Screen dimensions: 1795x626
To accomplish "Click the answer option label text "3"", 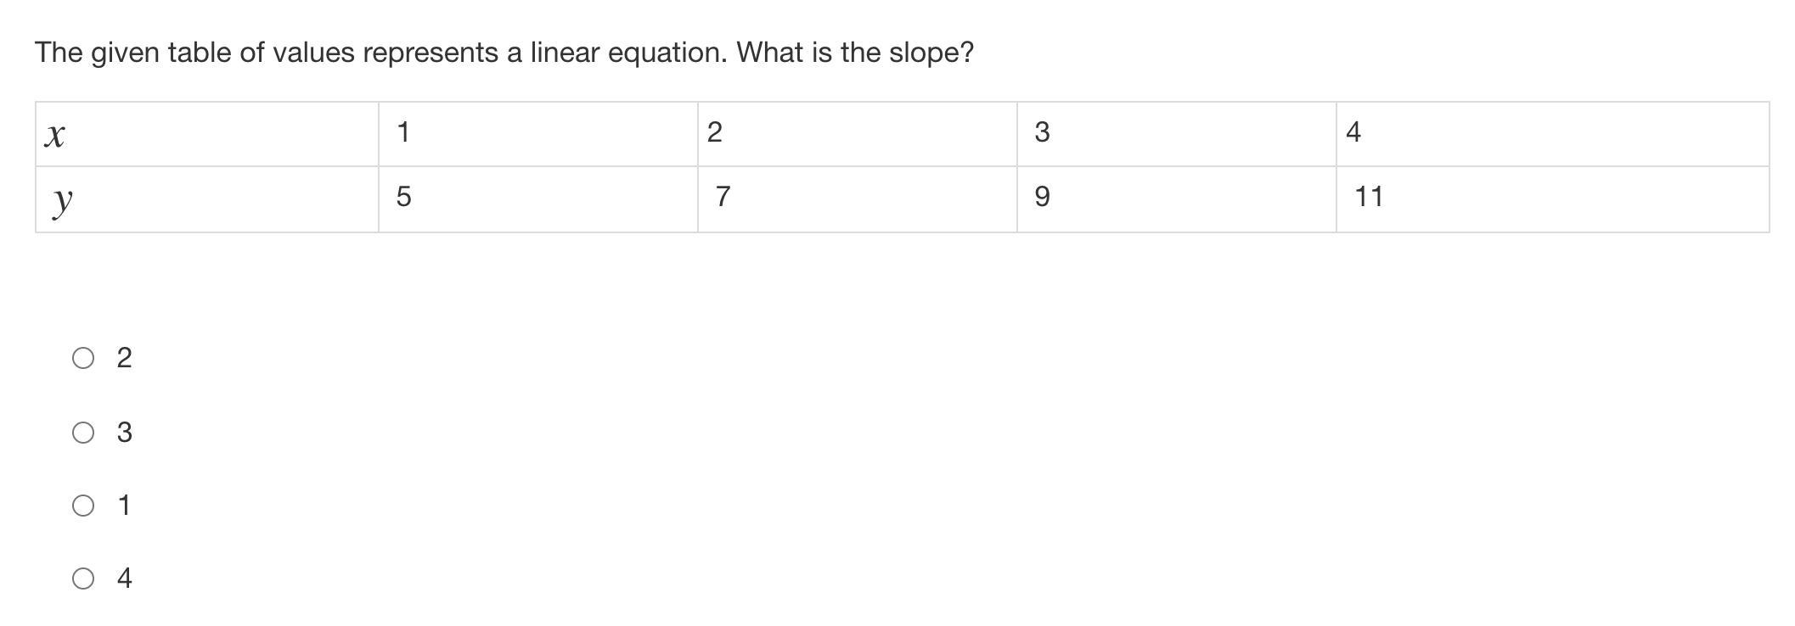I will click(x=124, y=433).
